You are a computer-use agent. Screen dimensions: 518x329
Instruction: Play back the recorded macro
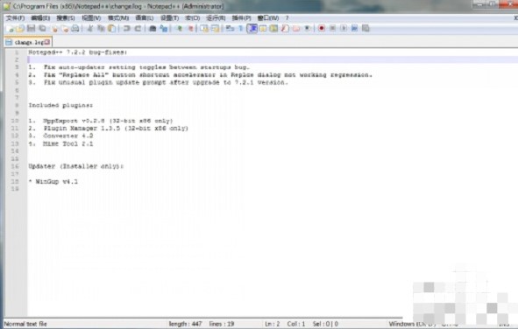pyautogui.click(x=344, y=28)
